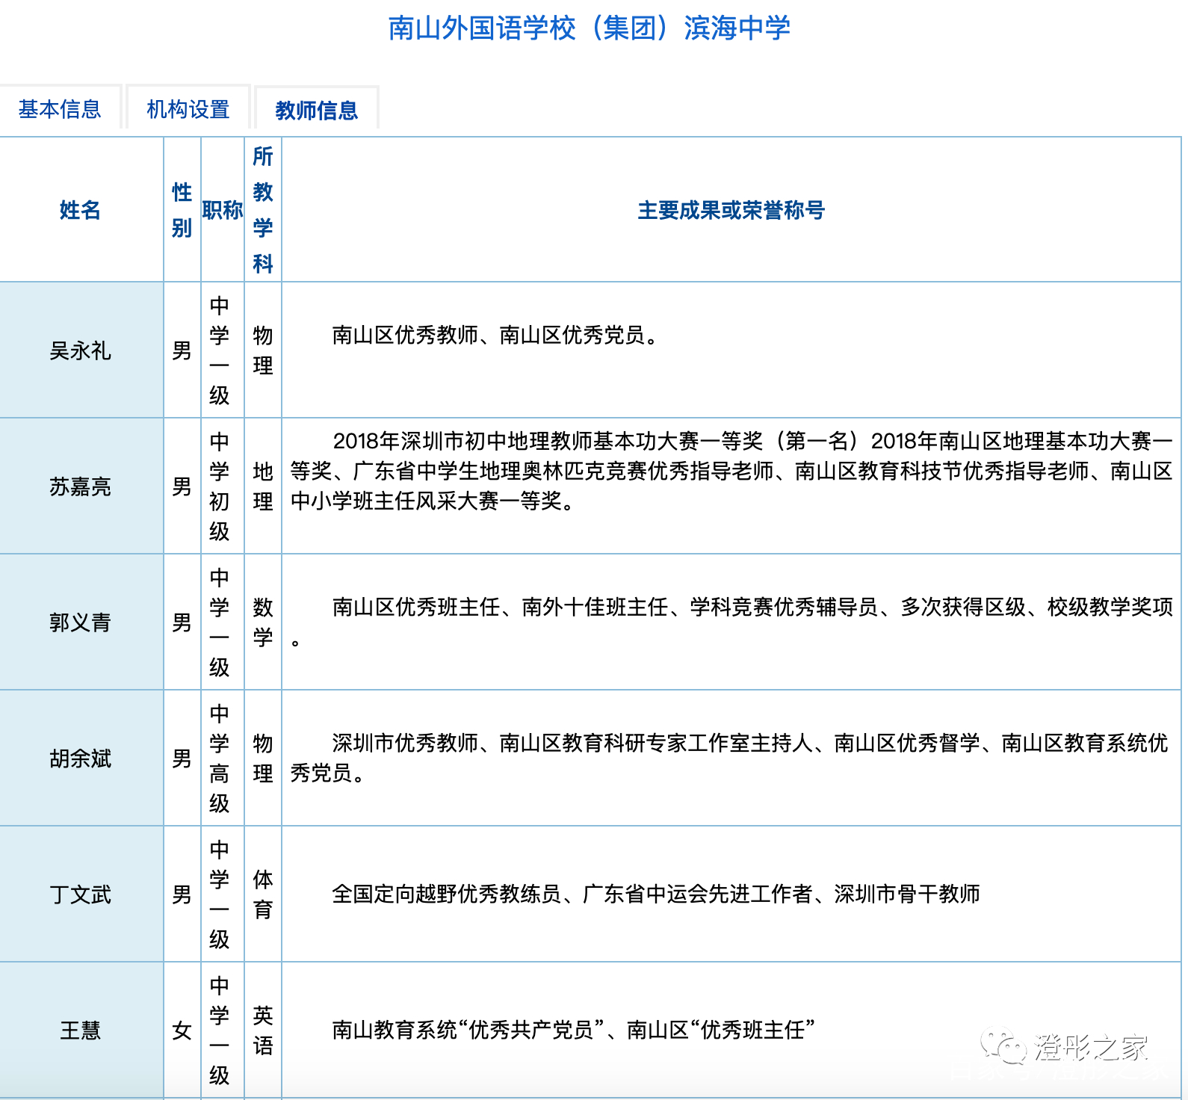1188x1100 pixels.
Task: Click 丁文武's honors 全国定向越野优秀教练员
Action: pos(656,894)
